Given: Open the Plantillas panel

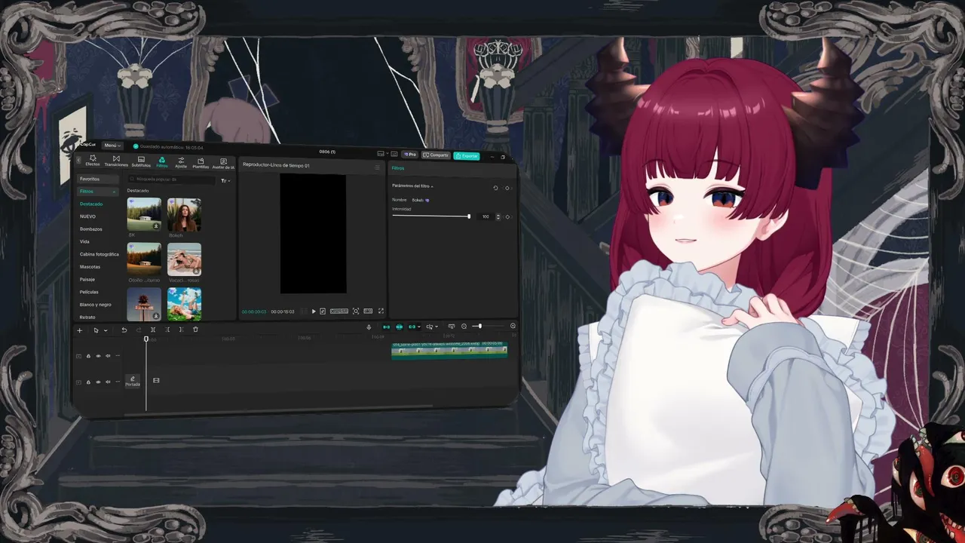Looking at the screenshot, I should point(201,163).
